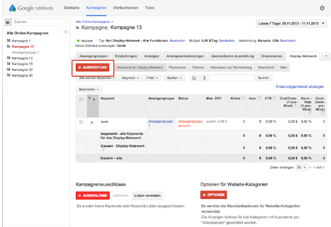
Task: Switch to Automatische Ausrichtung tab
Action: coord(232,56)
